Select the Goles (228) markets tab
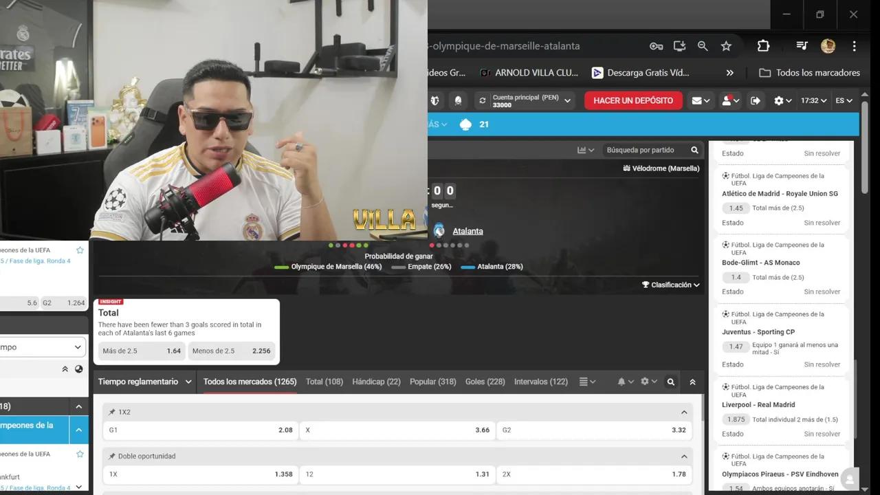Screen dimensions: 880x495 (485, 382)
